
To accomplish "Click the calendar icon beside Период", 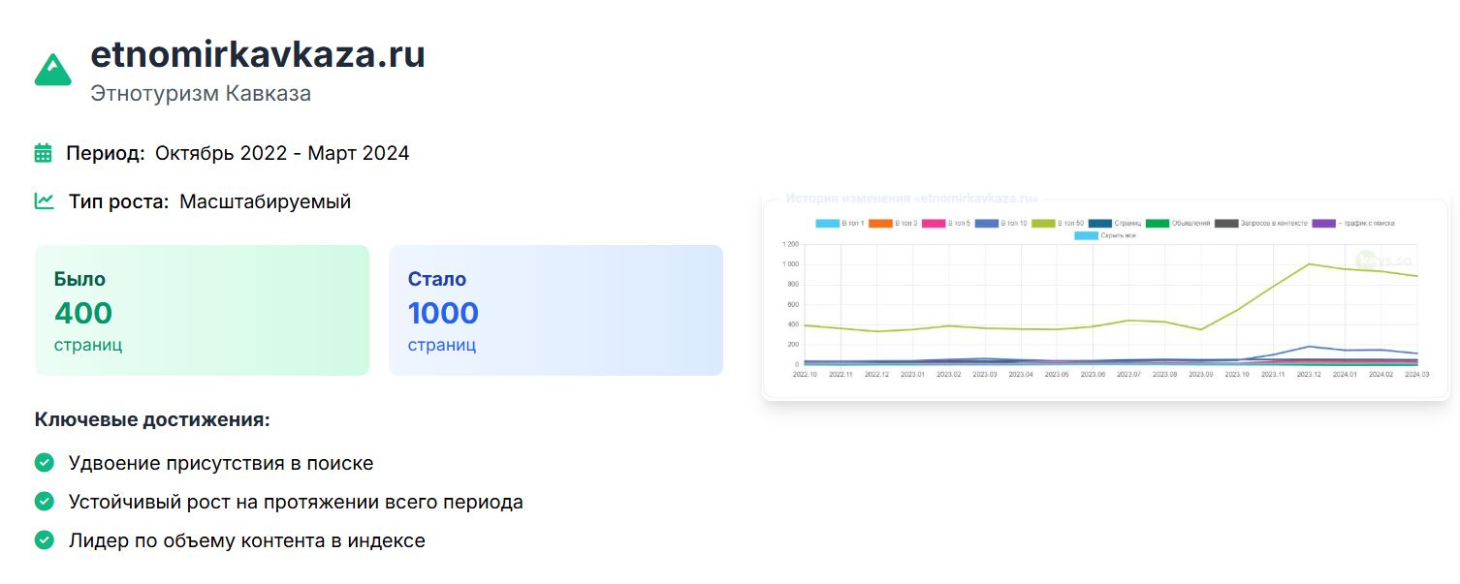I will 43,153.
